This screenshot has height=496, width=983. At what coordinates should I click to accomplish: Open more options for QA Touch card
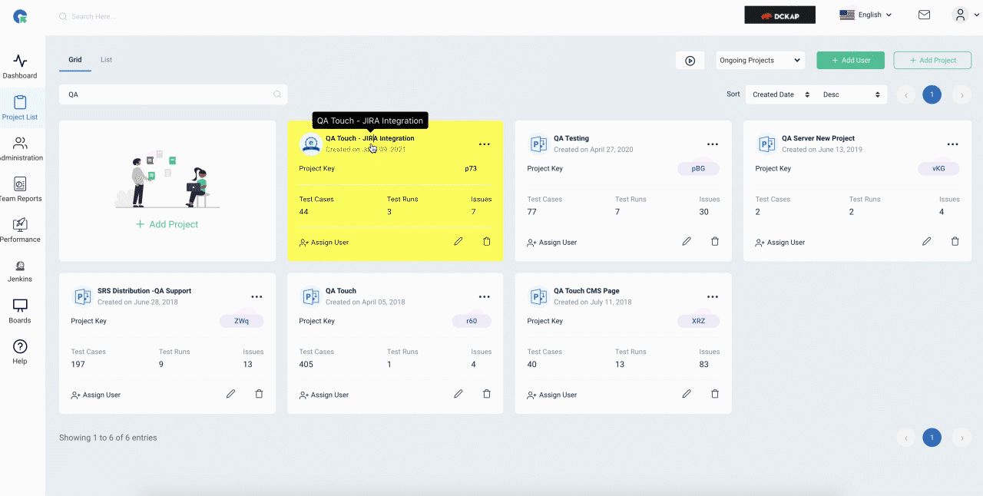(485, 297)
